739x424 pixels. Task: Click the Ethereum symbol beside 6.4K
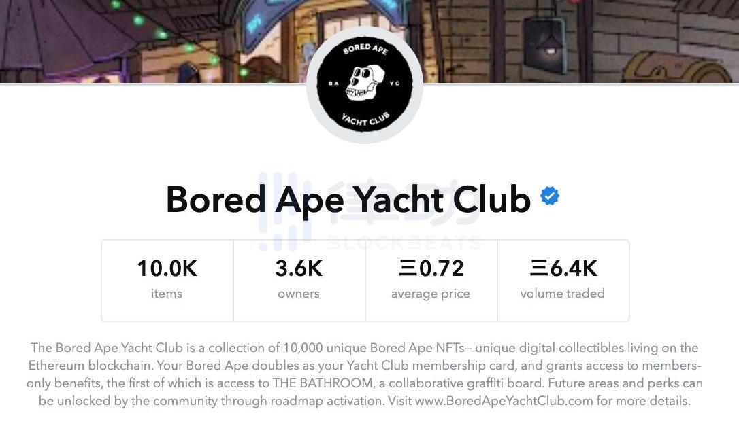point(539,268)
